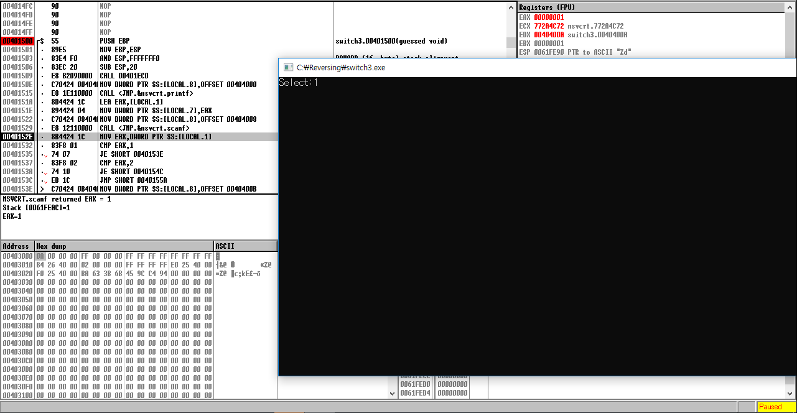Click the 'MSVCRT.scanf returned EAX = 1' info line
Screen dimensions: 797x413
(x=57, y=200)
